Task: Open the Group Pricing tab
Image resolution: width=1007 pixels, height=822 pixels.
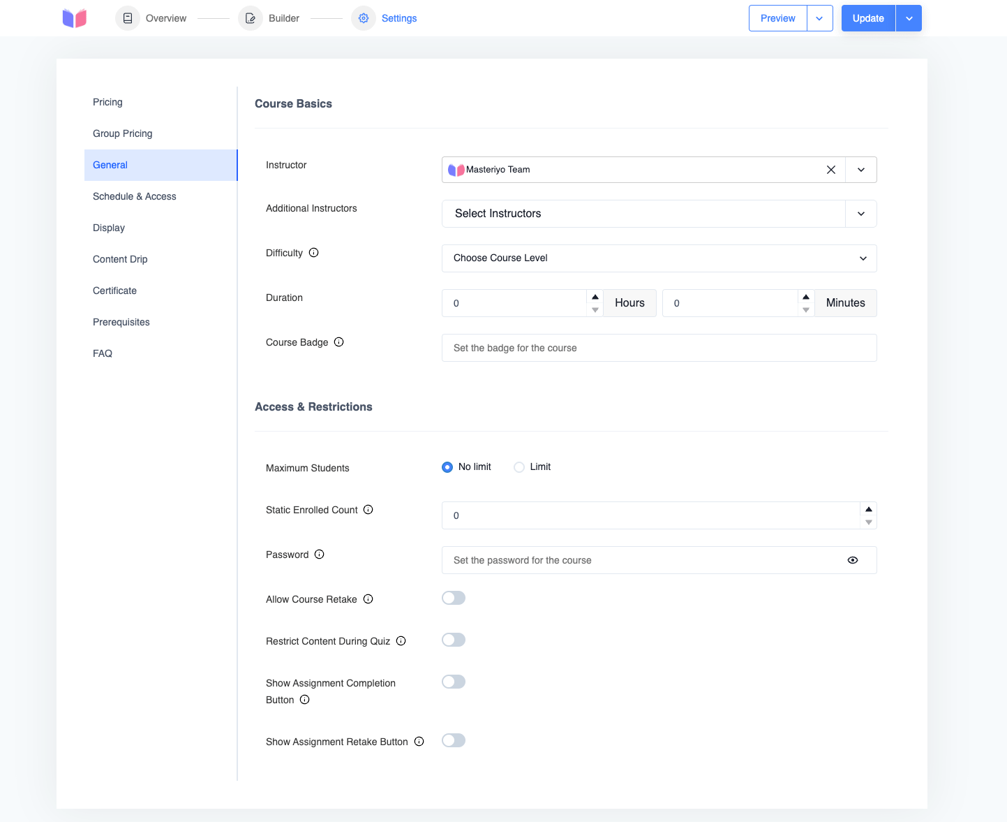Action: (161, 133)
